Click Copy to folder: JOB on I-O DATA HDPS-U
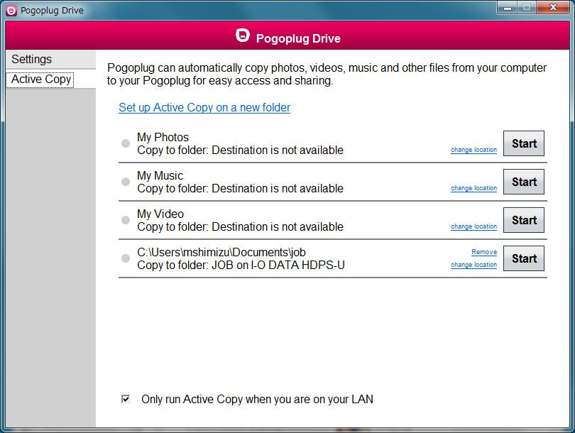 [x=241, y=265]
